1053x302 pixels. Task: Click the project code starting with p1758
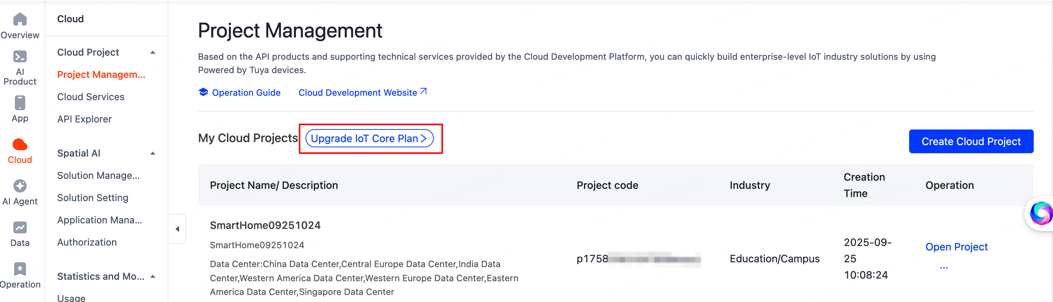tap(638, 259)
